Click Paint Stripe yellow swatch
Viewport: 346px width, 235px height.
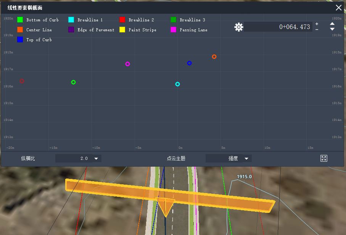[122, 30]
